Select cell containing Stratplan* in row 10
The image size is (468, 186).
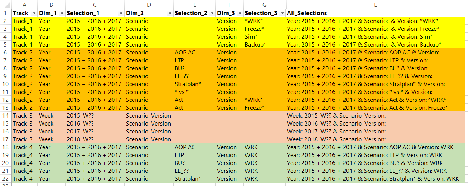coord(195,84)
